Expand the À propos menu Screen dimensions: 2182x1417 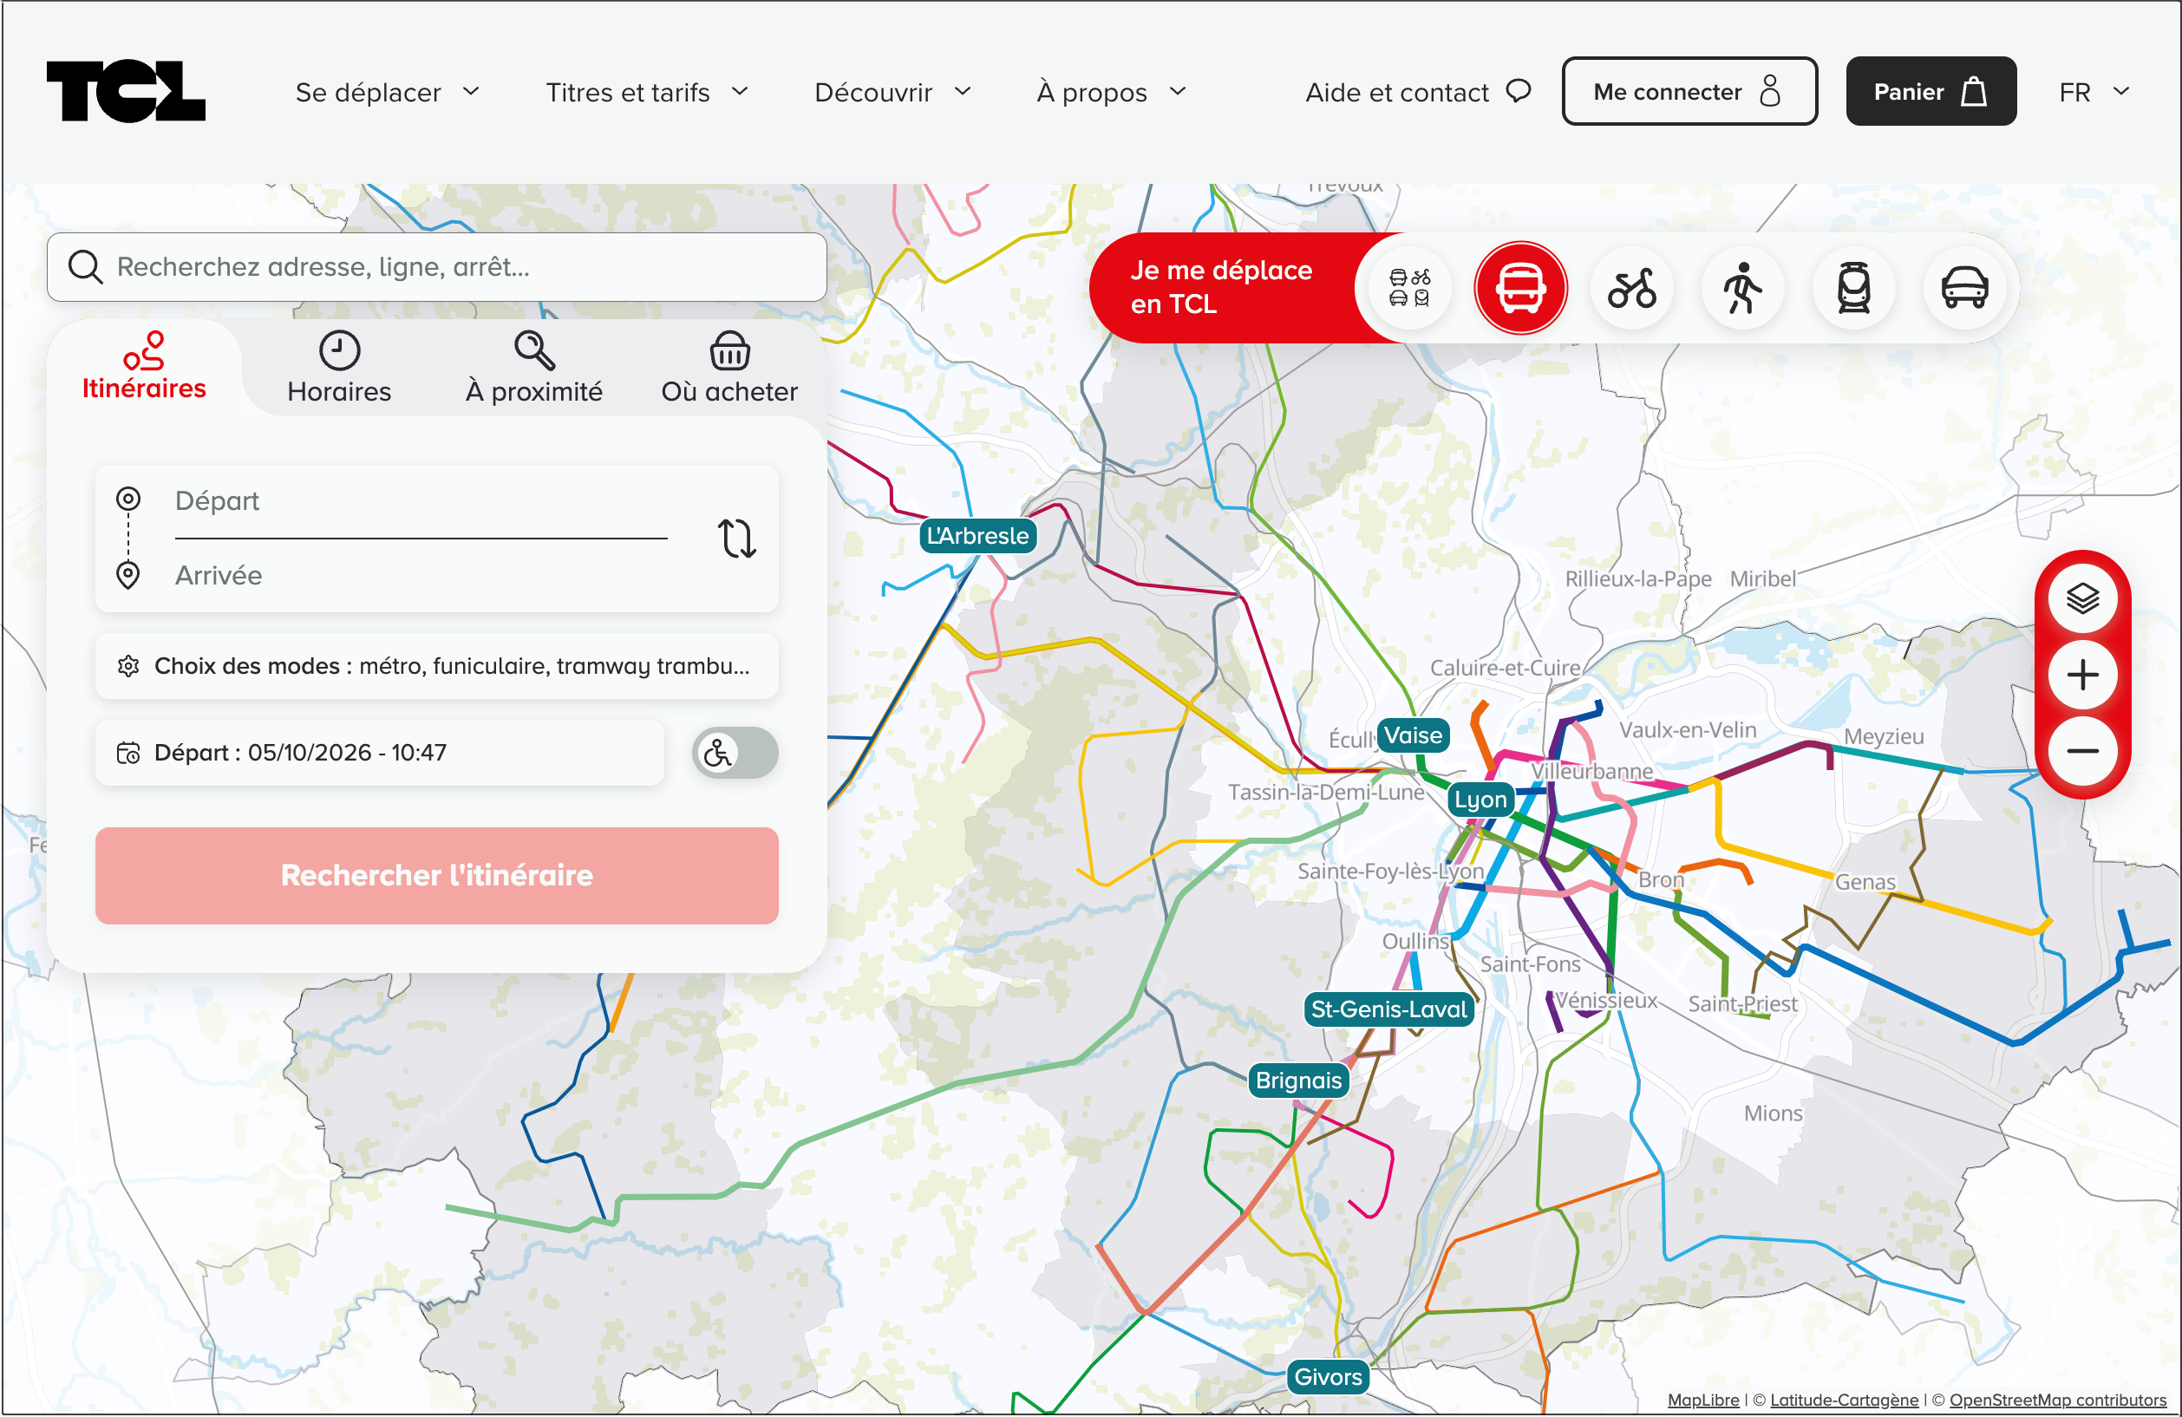[x=1111, y=92]
